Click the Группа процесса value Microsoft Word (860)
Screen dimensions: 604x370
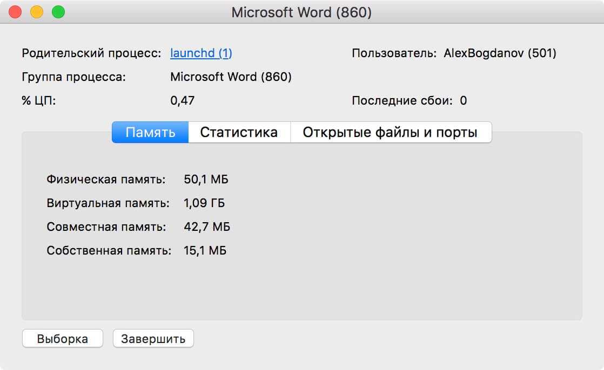point(231,77)
